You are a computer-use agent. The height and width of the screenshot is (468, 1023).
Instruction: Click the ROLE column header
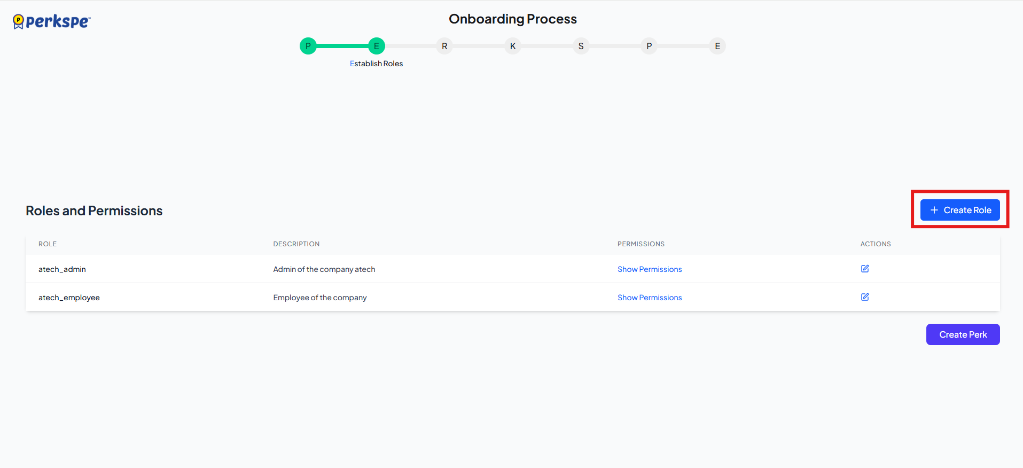[x=48, y=244]
